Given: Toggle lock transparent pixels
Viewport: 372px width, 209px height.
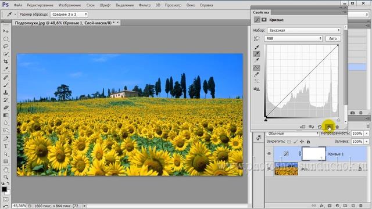Looking at the screenshot, I should [x=289, y=142].
